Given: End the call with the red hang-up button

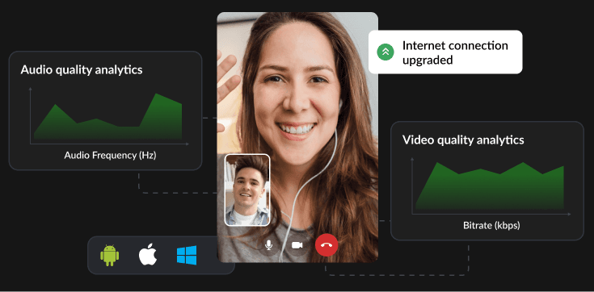Looking at the screenshot, I should point(326,245).
